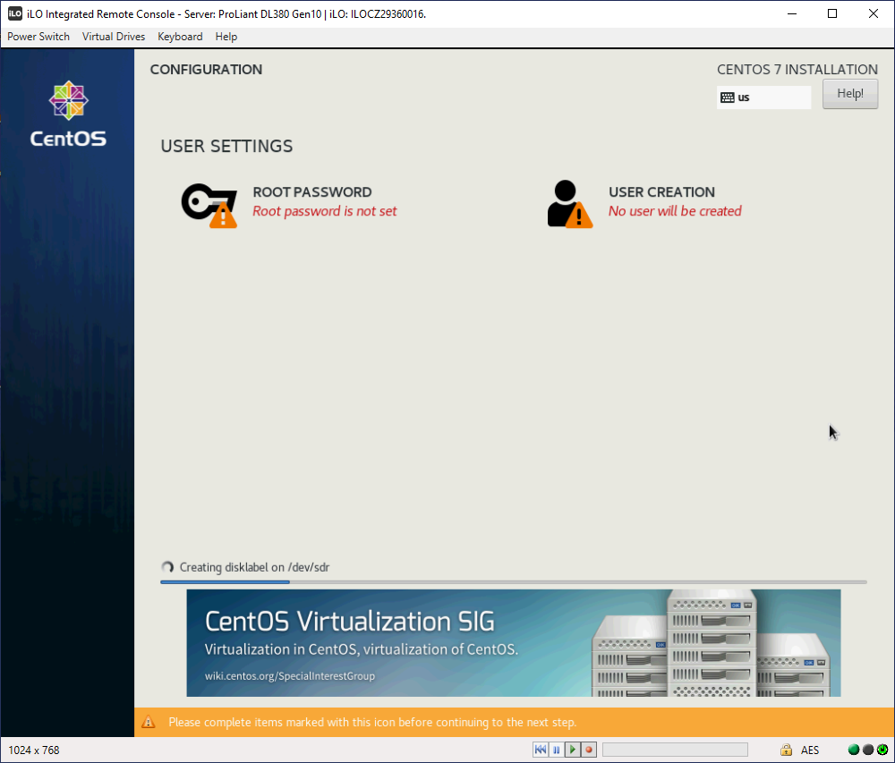
Task: Click the keyboard icon beside us
Action: [x=727, y=97]
